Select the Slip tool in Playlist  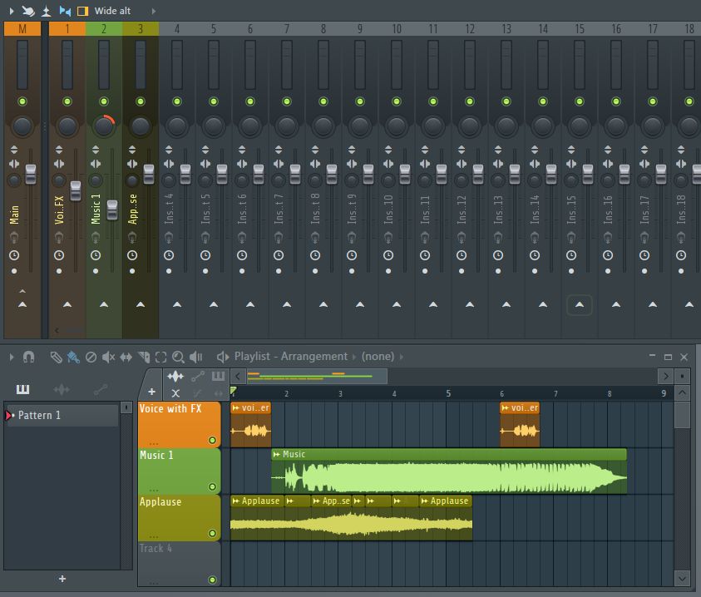coord(126,357)
